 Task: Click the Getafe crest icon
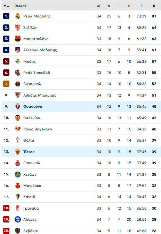[17, 174]
